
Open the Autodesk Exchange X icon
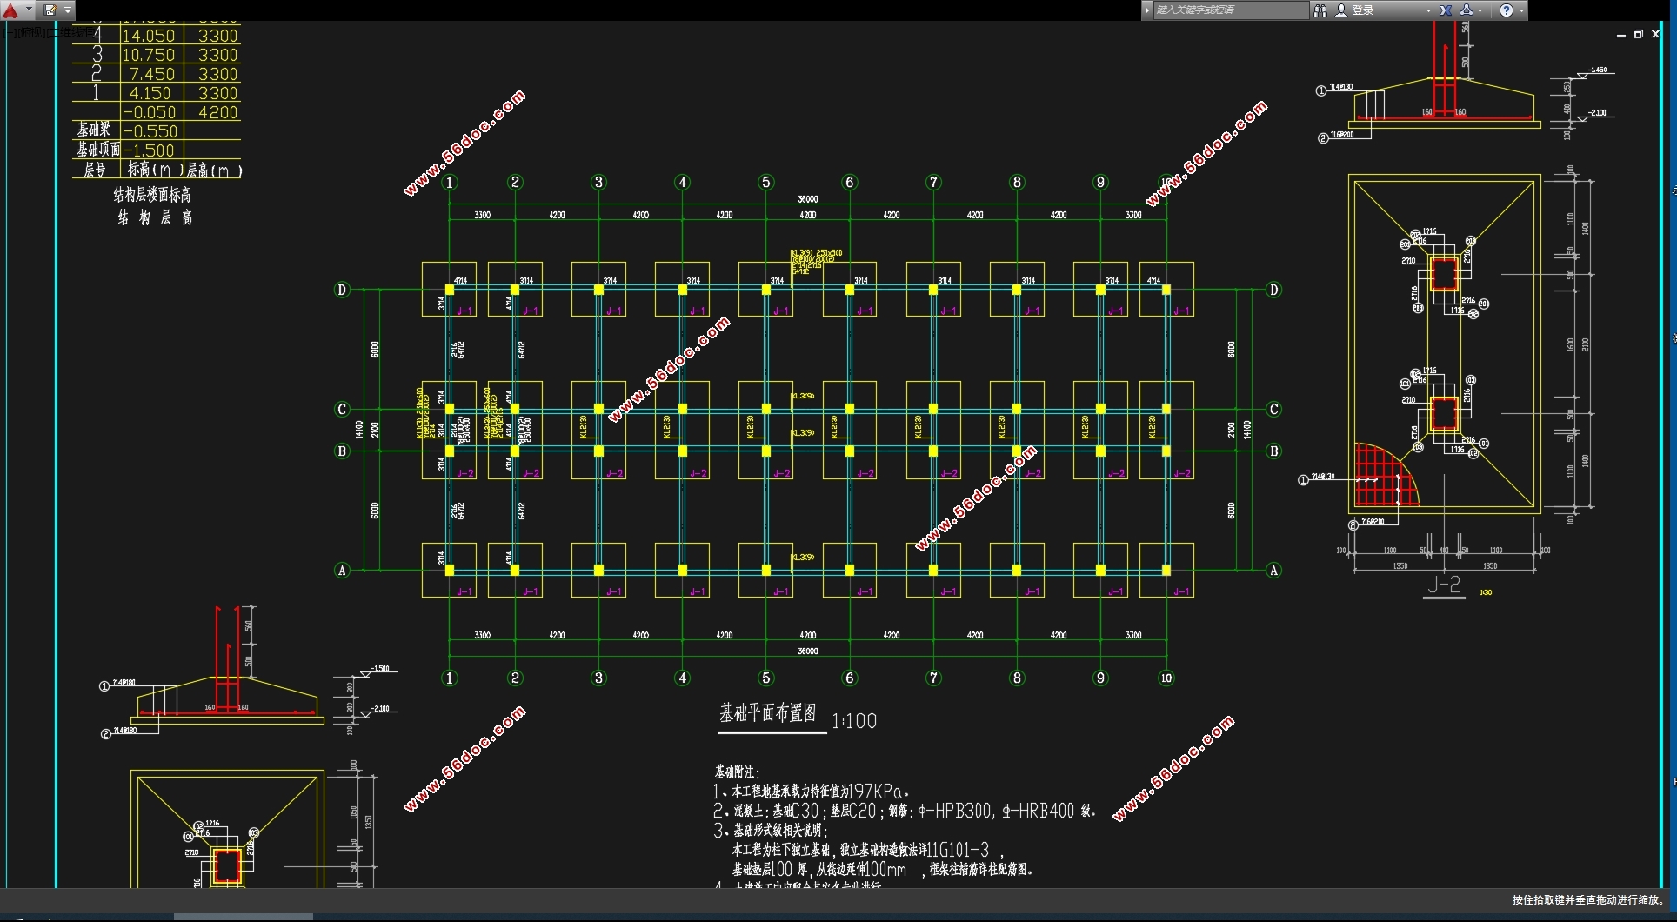tap(1445, 10)
